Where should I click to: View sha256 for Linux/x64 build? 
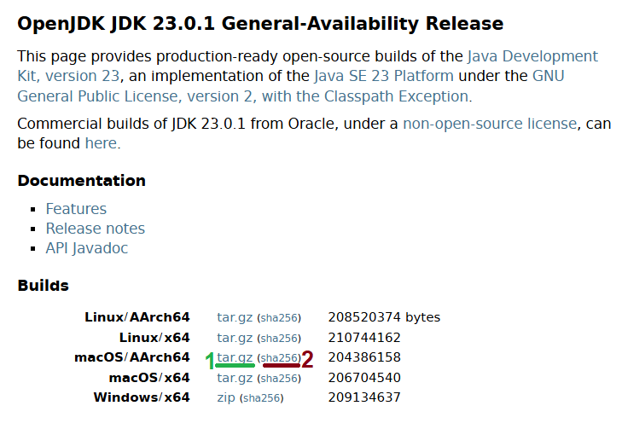click(x=279, y=339)
